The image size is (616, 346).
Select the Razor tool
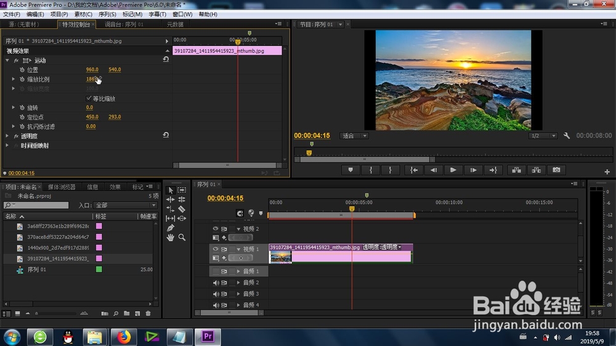tap(182, 209)
